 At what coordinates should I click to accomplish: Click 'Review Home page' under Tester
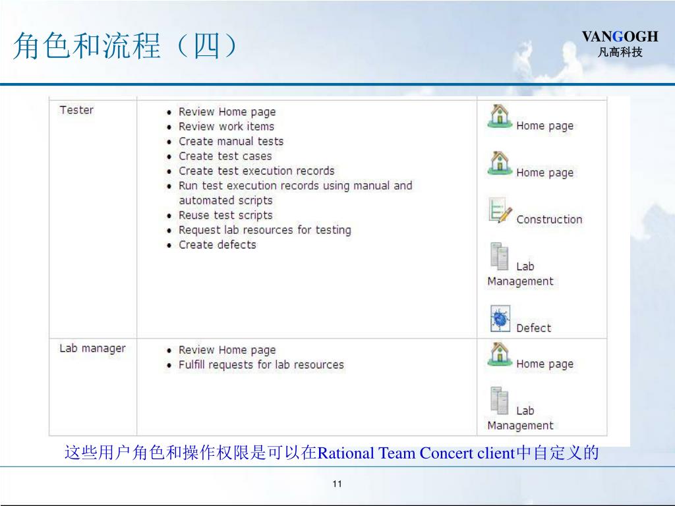coord(227,112)
